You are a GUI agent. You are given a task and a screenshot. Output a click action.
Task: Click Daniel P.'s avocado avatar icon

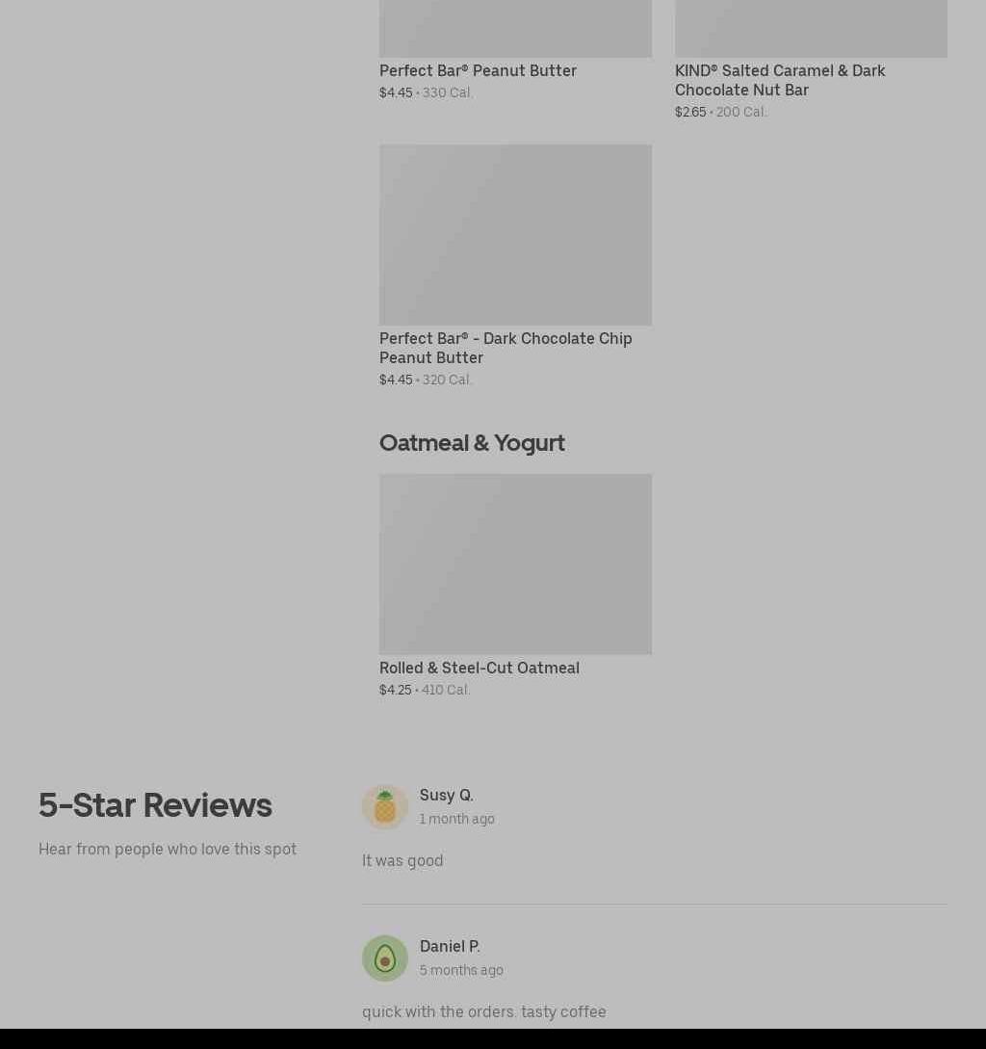click(x=384, y=958)
